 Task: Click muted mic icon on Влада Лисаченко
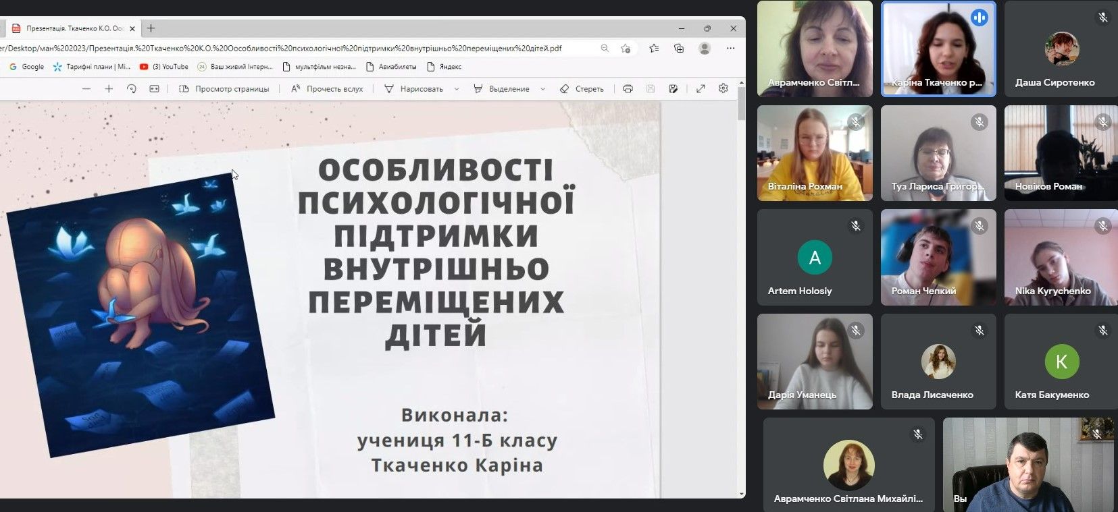(980, 331)
